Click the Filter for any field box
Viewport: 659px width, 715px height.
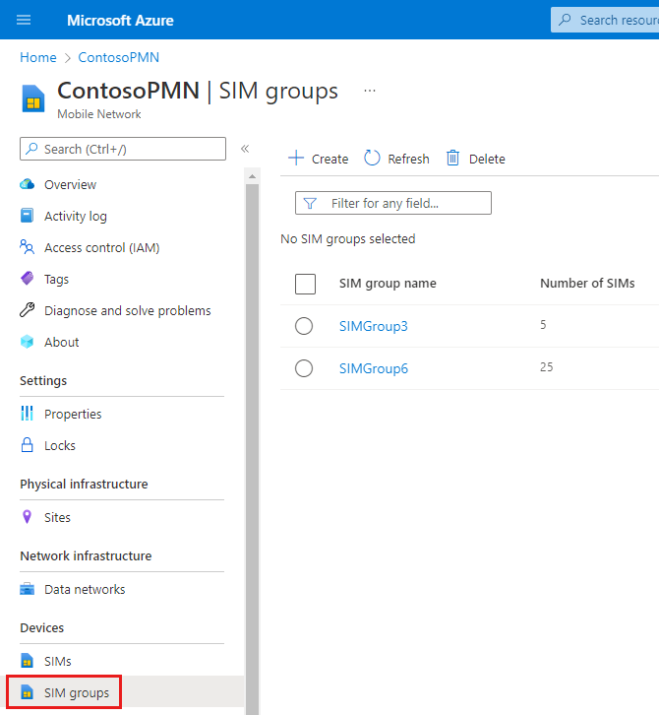click(393, 203)
